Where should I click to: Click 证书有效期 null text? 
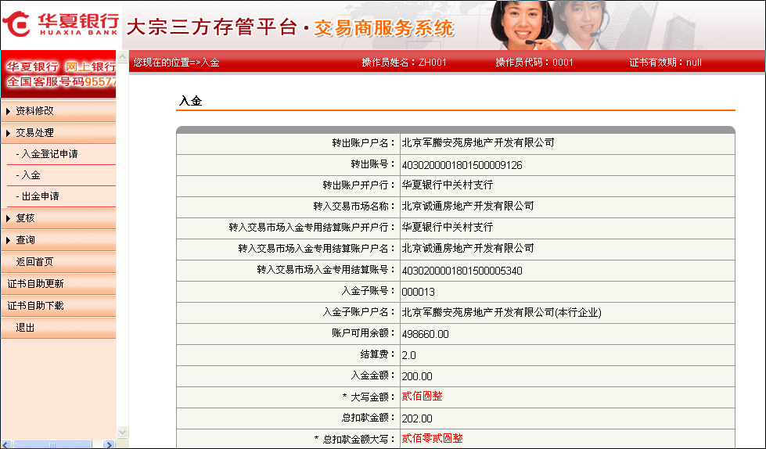coord(694,63)
